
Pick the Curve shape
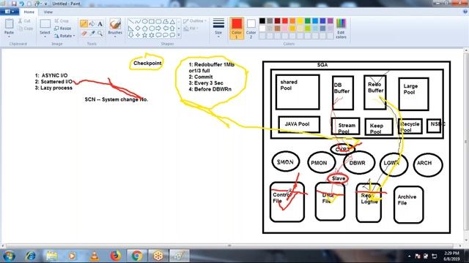pyautogui.click(x=138, y=21)
